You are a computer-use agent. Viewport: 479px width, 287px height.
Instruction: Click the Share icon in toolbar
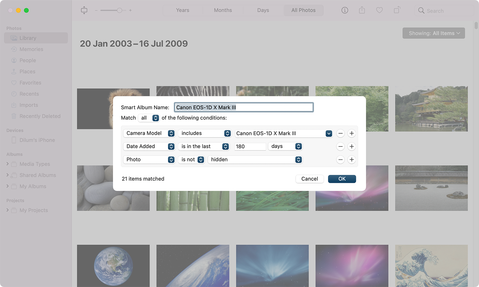pyautogui.click(x=362, y=10)
